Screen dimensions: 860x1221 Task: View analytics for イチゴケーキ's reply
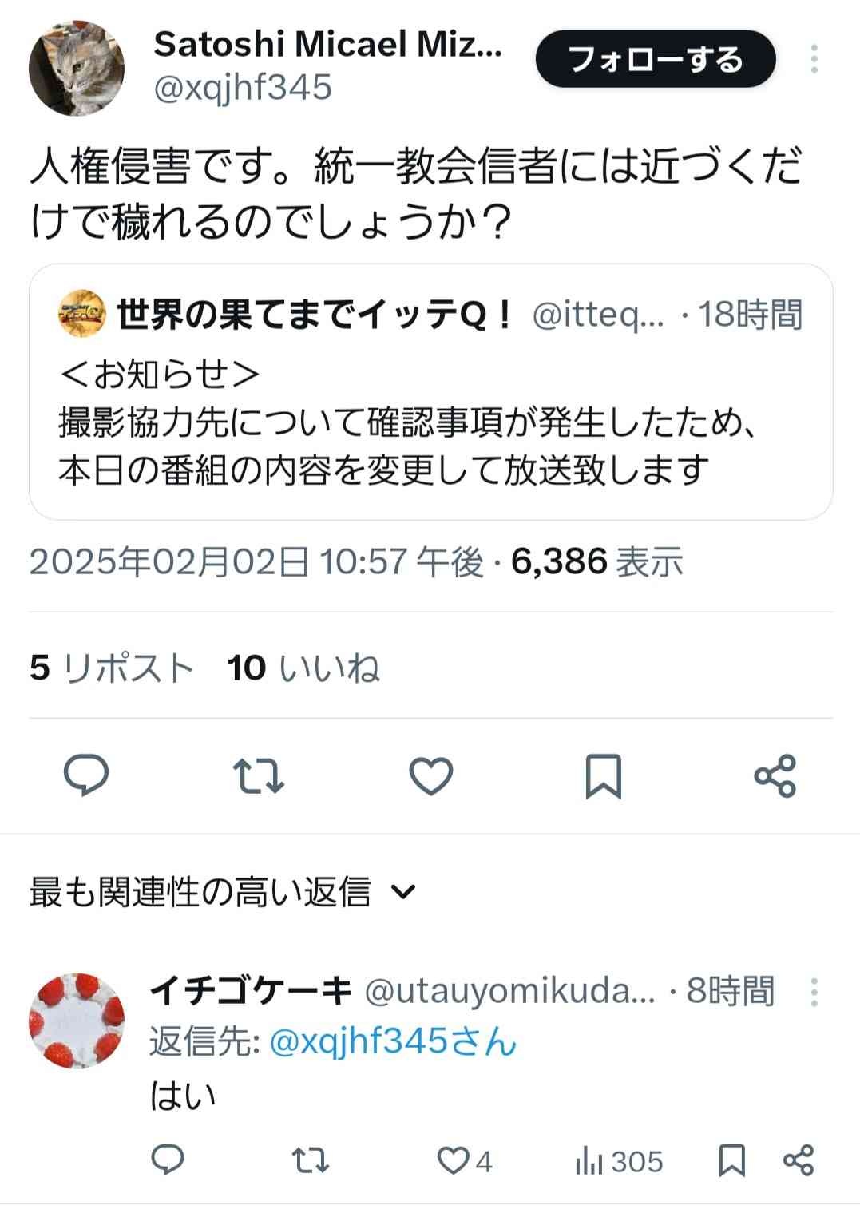click(620, 1161)
